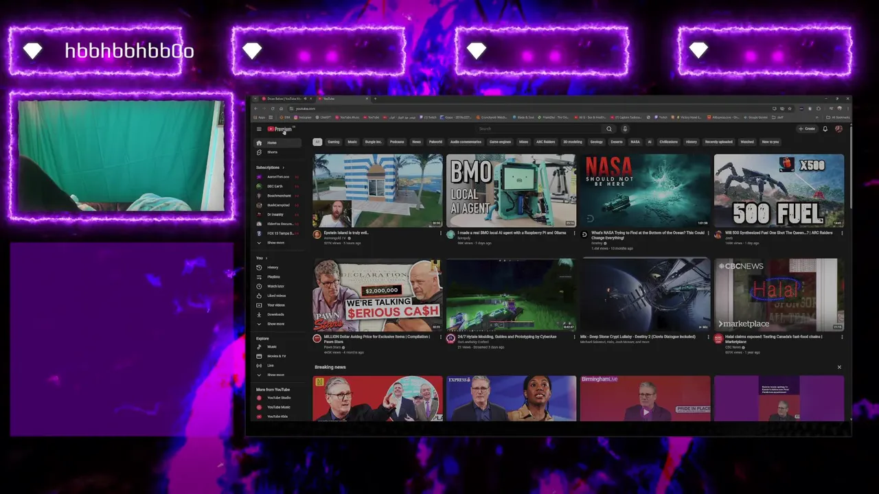The image size is (879, 494).
Task: Open FOX 13 Tampa Bay subscription
Action: point(277,233)
